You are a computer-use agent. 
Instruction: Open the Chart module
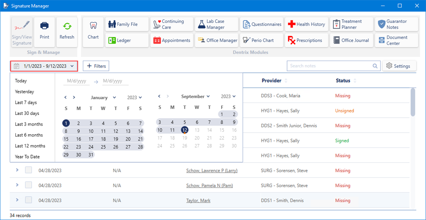[x=93, y=32]
